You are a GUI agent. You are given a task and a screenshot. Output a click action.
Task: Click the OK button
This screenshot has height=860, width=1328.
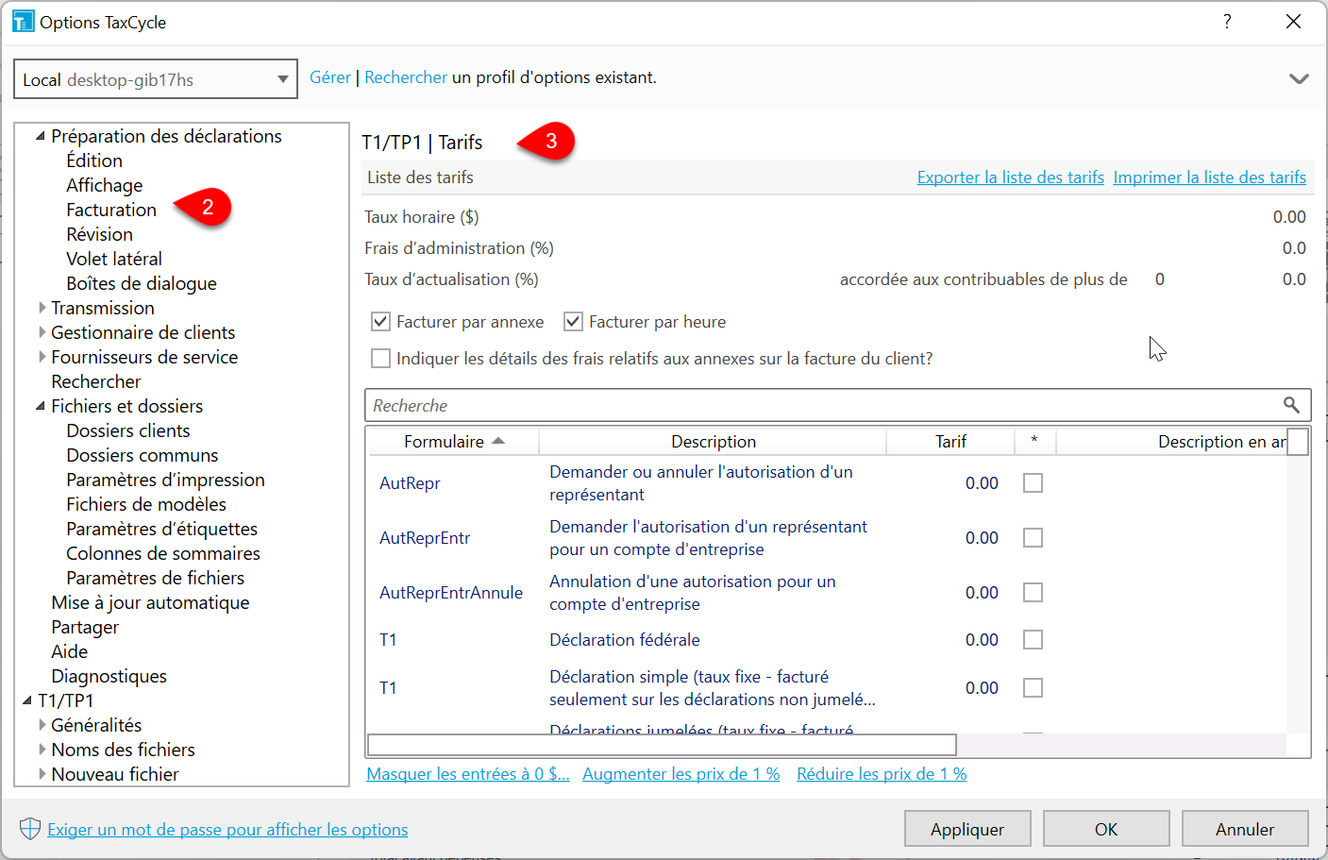[x=1106, y=829]
